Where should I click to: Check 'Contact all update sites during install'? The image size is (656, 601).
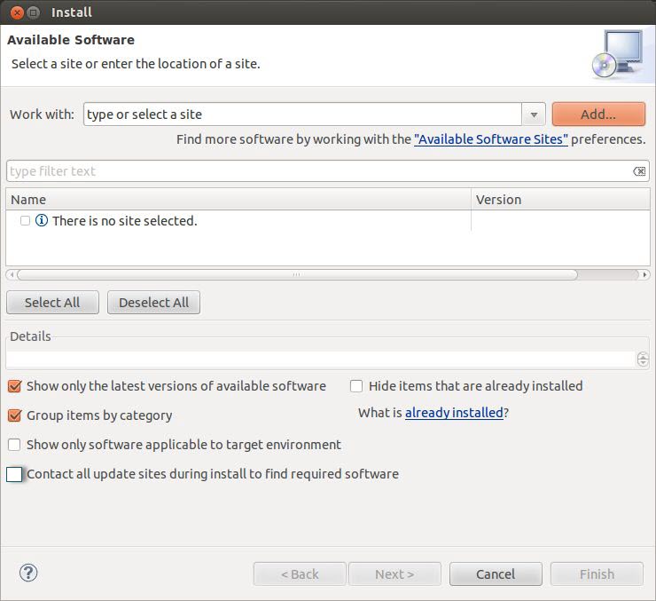14,474
